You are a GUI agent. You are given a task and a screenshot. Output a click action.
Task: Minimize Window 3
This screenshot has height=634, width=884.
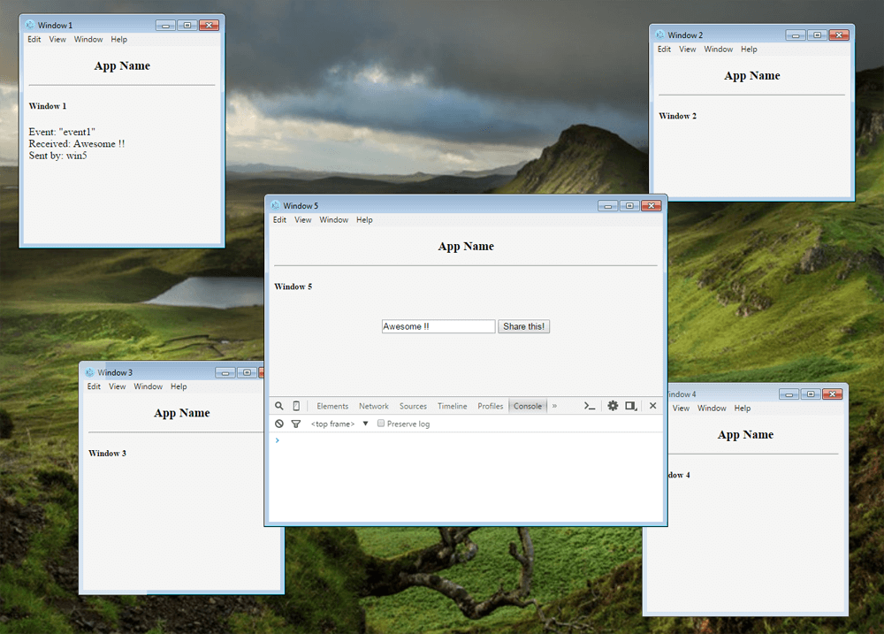tap(225, 373)
